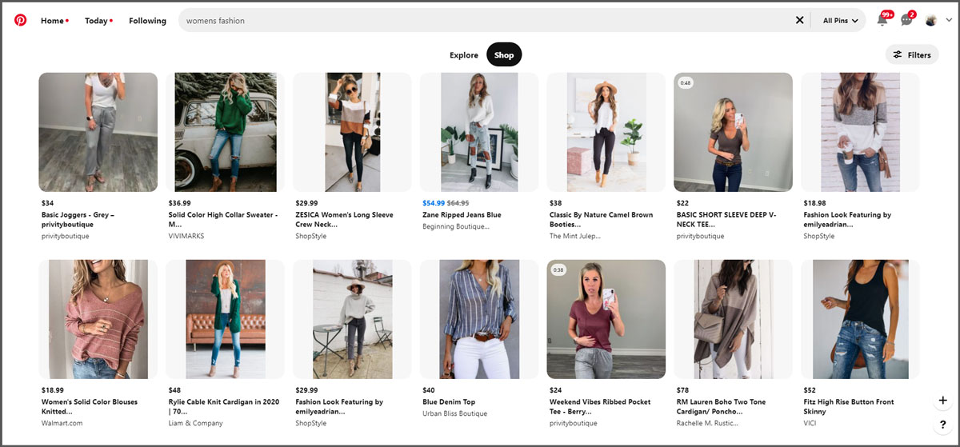Open notifications bell icon

(882, 20)
